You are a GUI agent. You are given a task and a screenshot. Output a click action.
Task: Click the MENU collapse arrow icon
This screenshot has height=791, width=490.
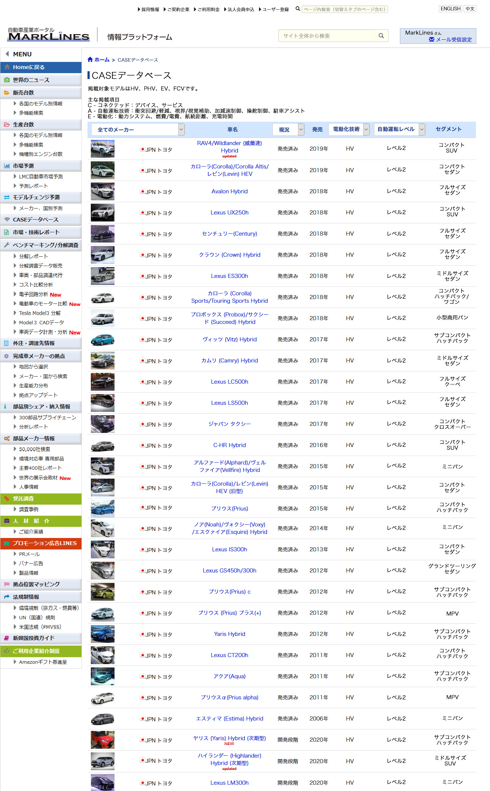pyautogui.click(x=7, y=54)
